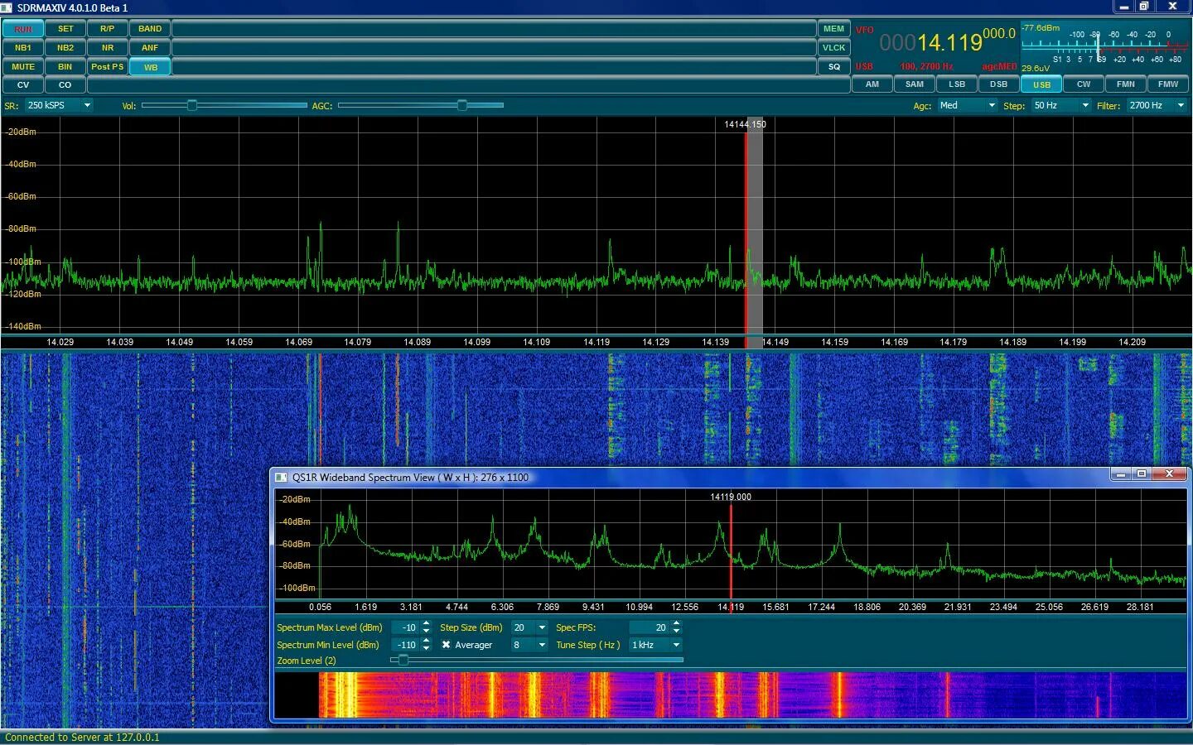
Task: Adjust the AGC threshold slider
Action: 421,105
